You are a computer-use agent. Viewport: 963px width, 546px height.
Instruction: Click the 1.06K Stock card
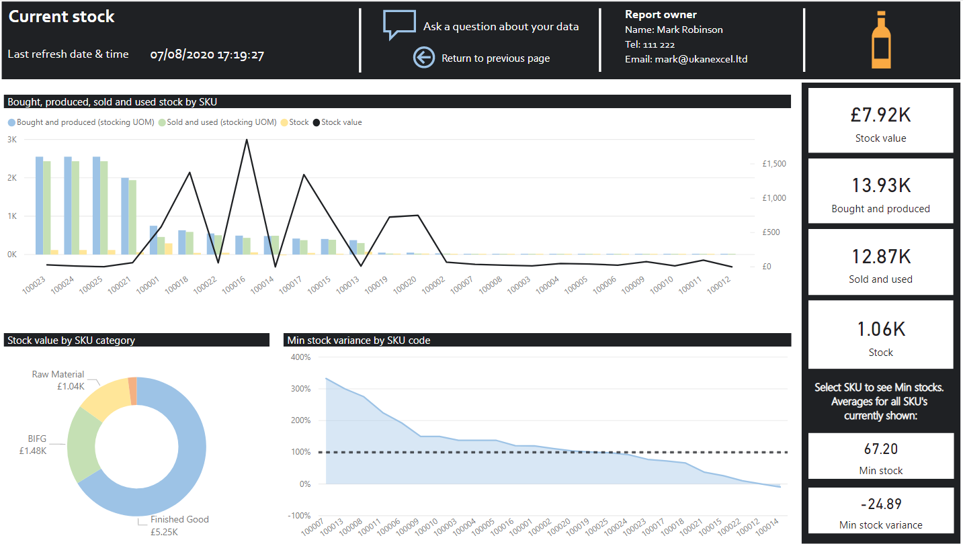click(880, 334)
